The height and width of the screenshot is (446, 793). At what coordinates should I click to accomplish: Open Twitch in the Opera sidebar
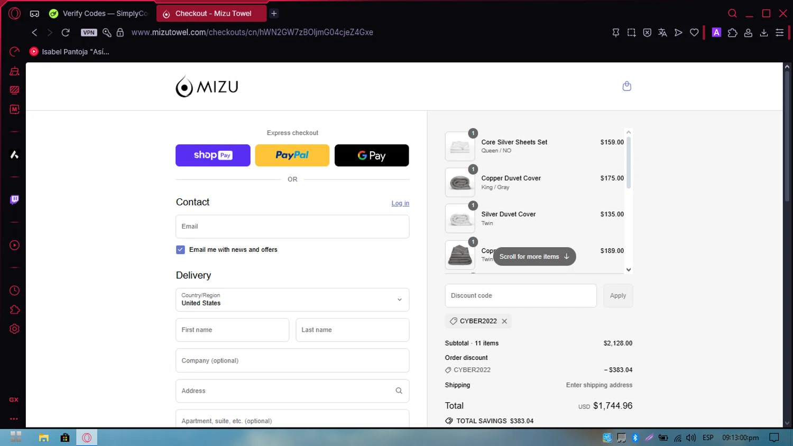coord(14,199)
